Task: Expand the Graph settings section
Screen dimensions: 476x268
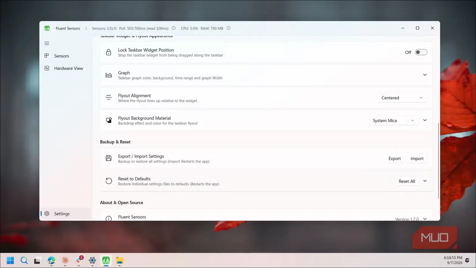Action: pos(425,75)
